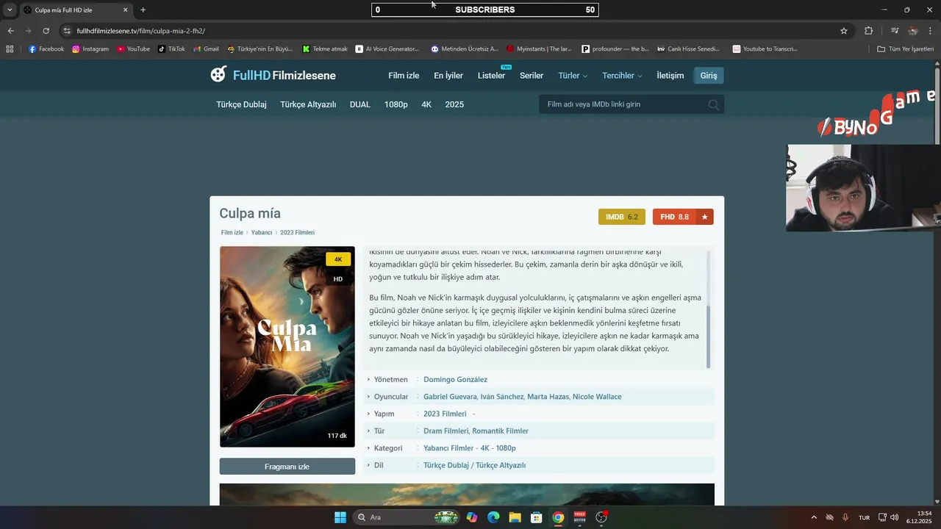The width and height of the screenshot is (941, 529).
Task: Open the 2025 category link
Action: point(454,104)
